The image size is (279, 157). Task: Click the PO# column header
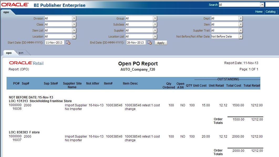click(x=16, y=83)
